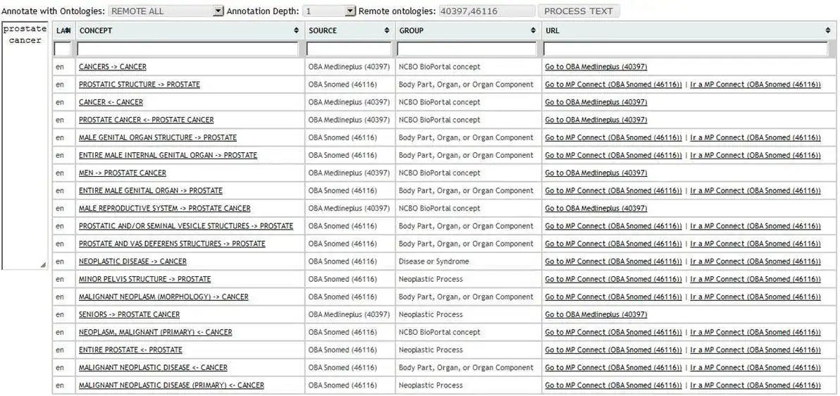
Task: Grab the text area resize handle
Action: tap(43, 265)
